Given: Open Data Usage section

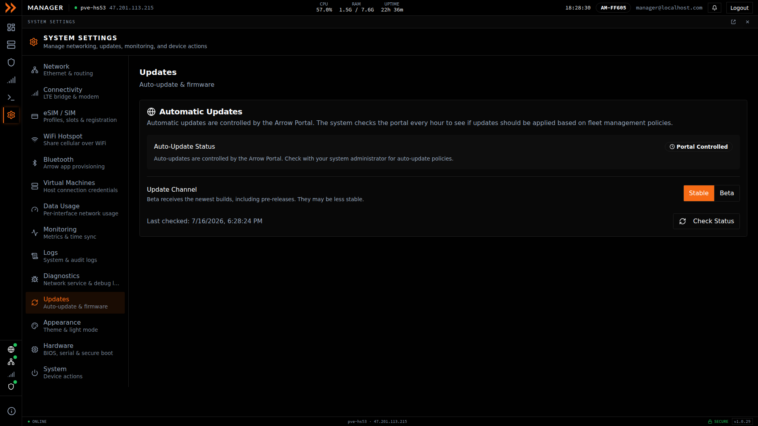Looking at the screenshot, I should click(x=75, y=209).
